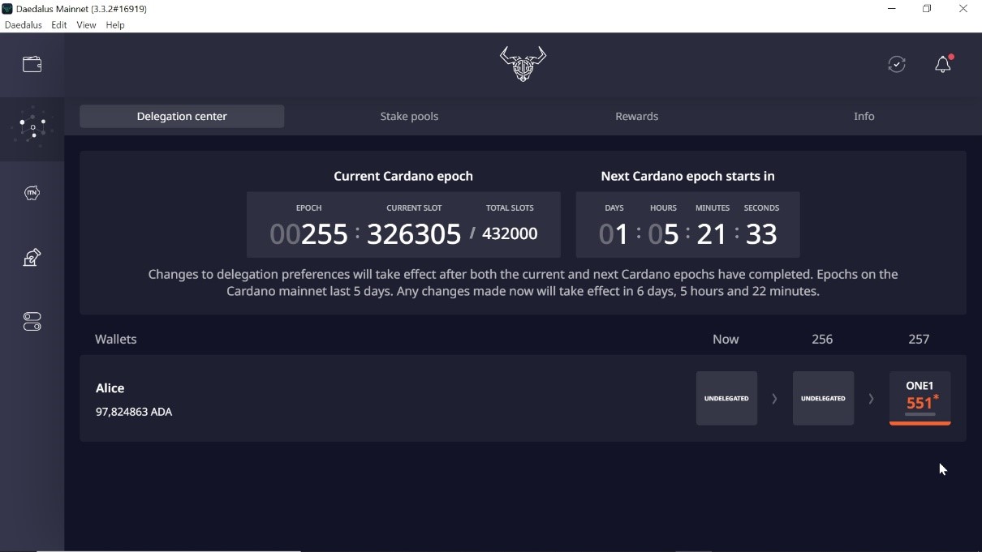Image resolution: width=982 pixels, height=552 pixels.
Task: Open the ITN rewards redemption icon
Action: point(32,193)
